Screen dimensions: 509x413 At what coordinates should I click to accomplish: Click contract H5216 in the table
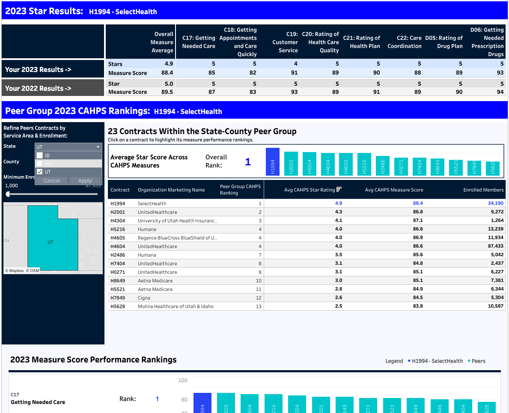118,229
